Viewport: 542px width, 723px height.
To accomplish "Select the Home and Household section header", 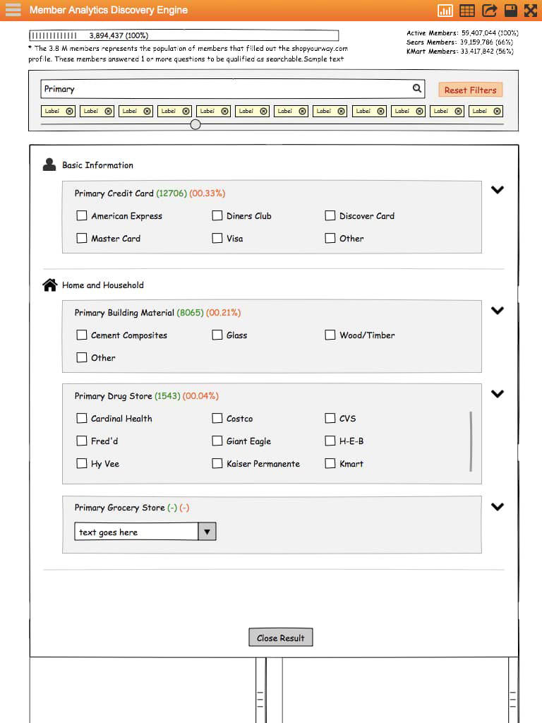I will [102, 285].
